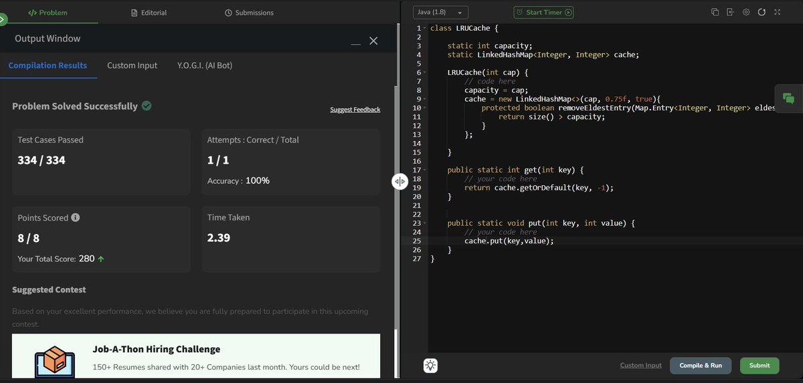Click the info icon next to Points Scored
803x383 pixels.
coord(76,218)
